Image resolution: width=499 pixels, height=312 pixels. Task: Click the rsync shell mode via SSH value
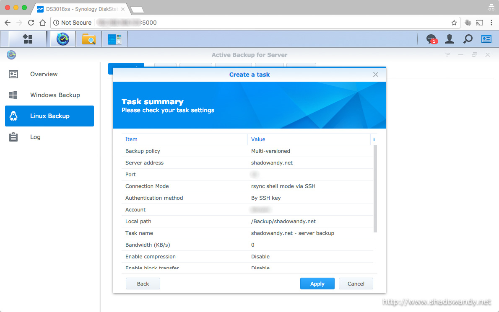point(283,186)
